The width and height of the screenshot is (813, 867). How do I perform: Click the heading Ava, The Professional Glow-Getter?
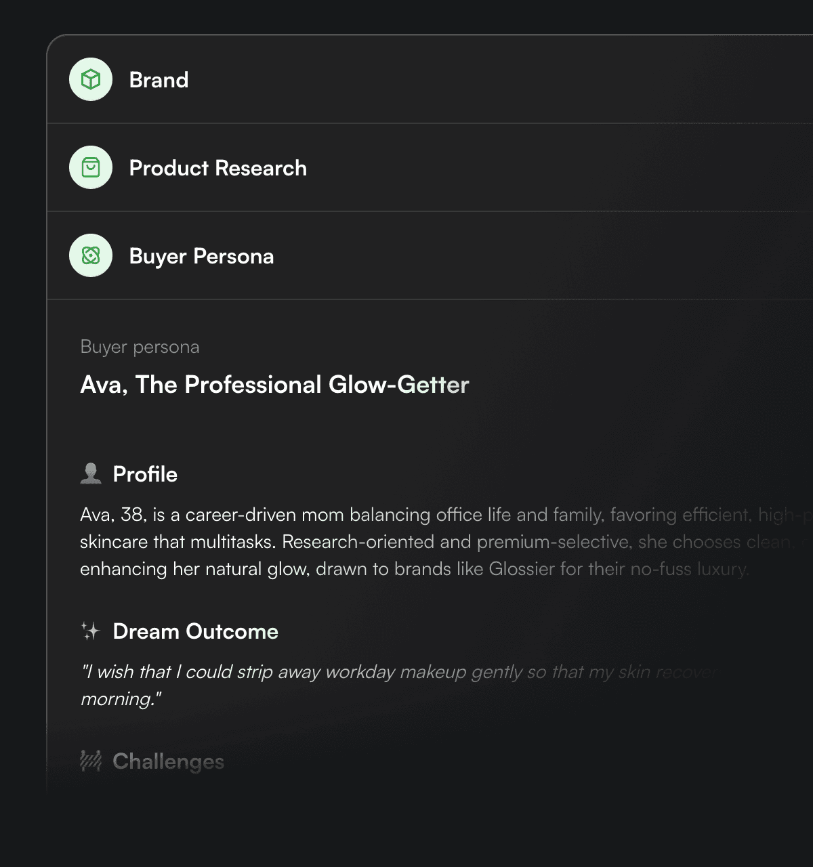pyautogui.click(x=274, y=385)
